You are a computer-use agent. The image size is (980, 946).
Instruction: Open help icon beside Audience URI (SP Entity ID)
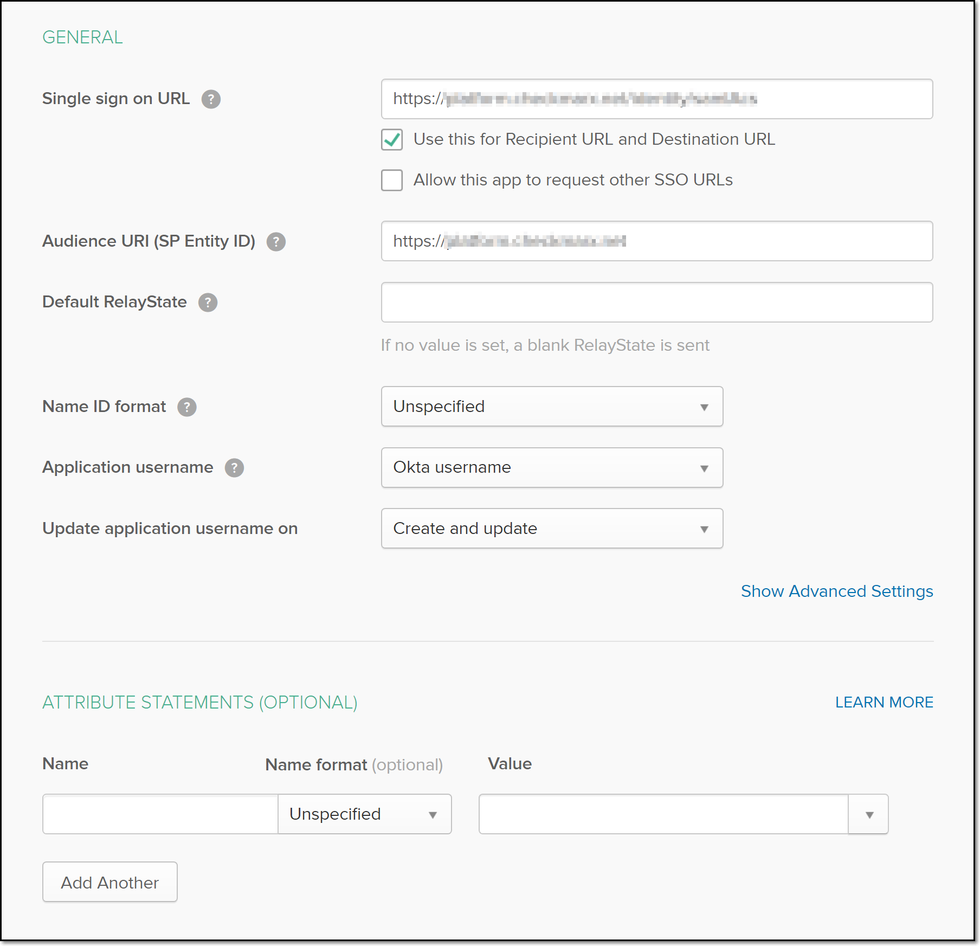[x=276, y=242]
